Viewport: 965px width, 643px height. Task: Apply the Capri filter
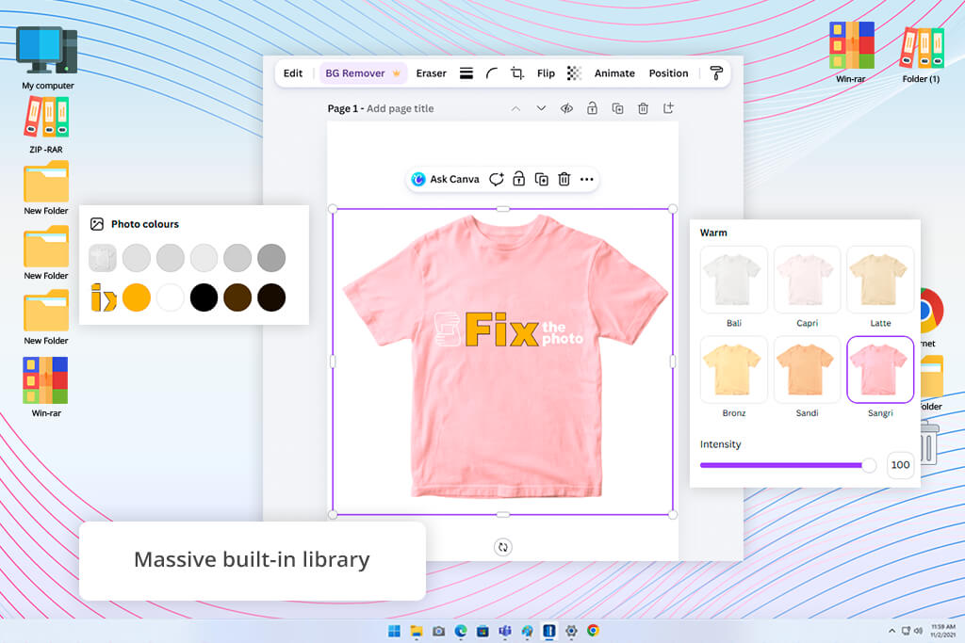807,281
